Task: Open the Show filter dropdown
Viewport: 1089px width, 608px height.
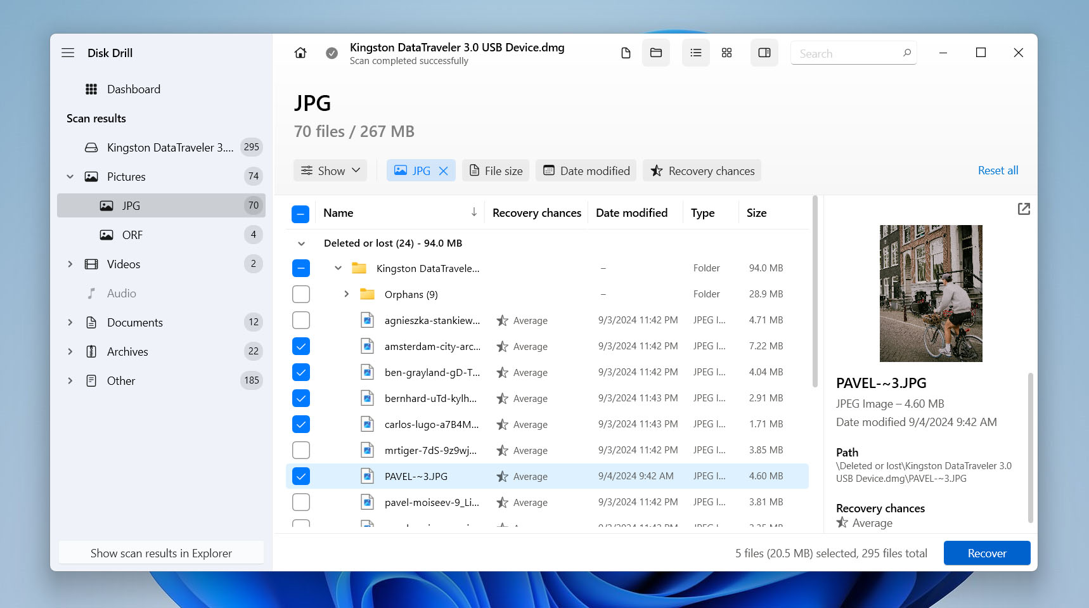Action: 330,171
